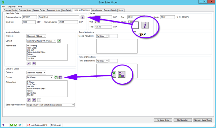Refresh the Invoice to contact list
Screen dimensions: 216x128
(59, 41)
